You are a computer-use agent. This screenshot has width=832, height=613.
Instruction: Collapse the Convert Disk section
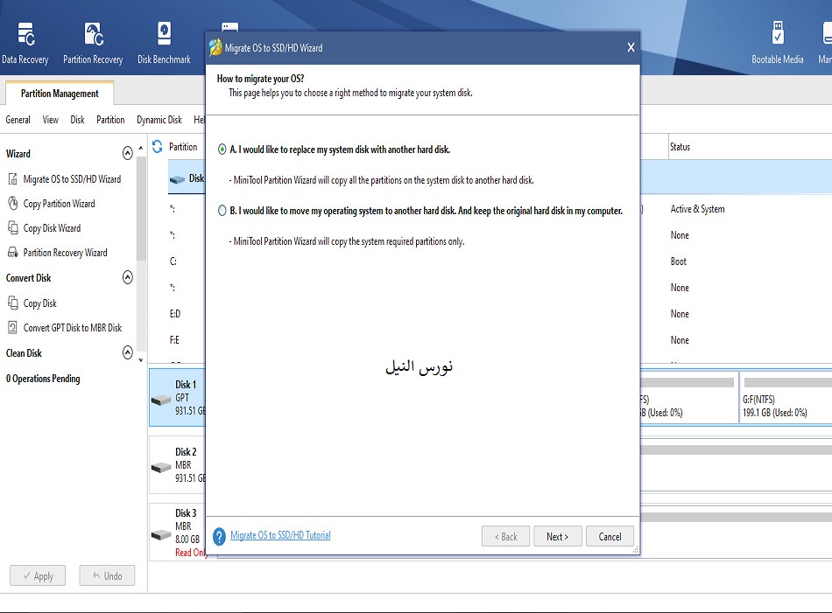click(128, 277)
